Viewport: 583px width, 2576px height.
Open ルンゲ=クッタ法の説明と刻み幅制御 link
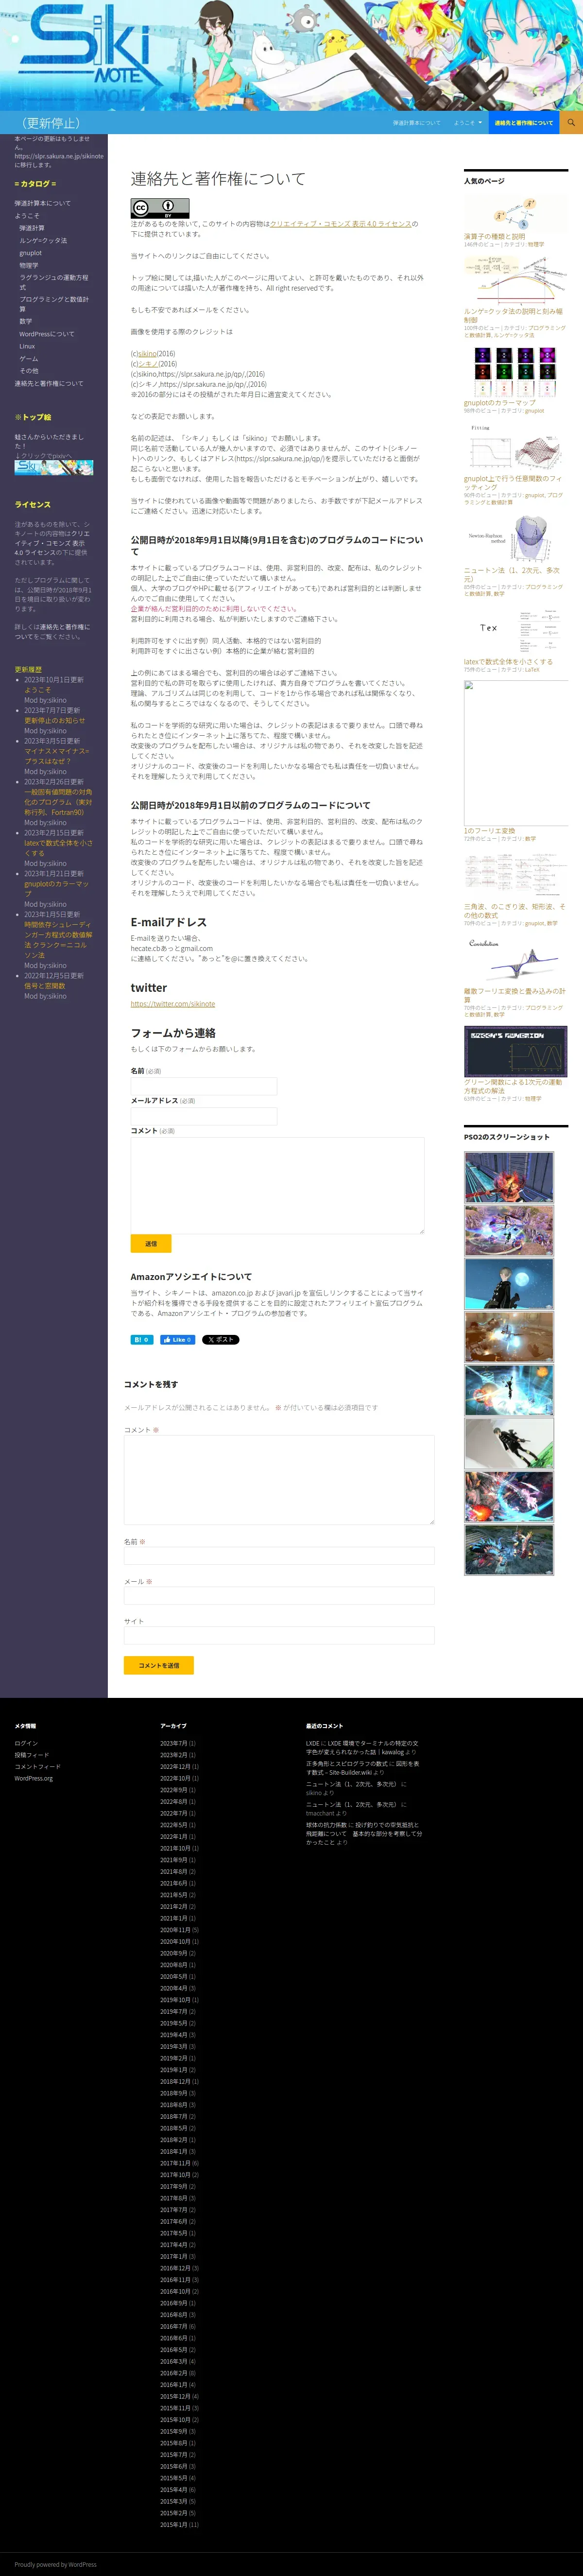click(513, 315)
